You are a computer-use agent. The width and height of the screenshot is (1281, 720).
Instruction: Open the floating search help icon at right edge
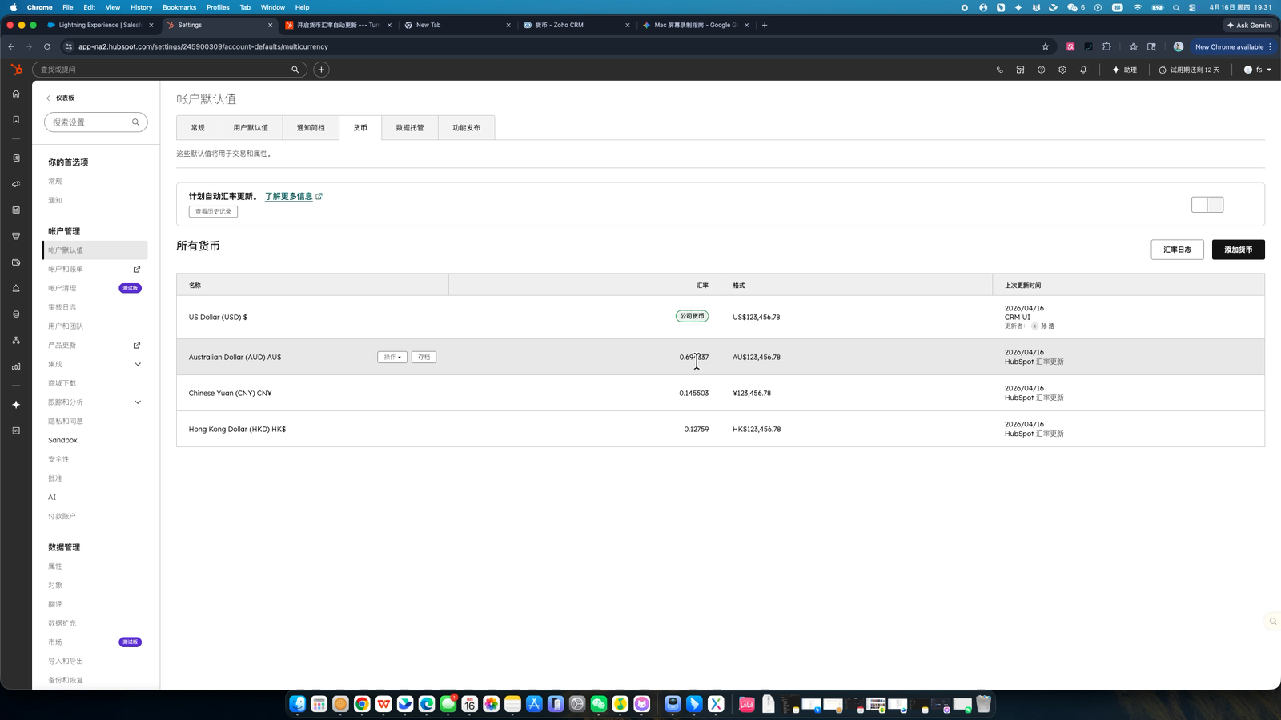1272,621
